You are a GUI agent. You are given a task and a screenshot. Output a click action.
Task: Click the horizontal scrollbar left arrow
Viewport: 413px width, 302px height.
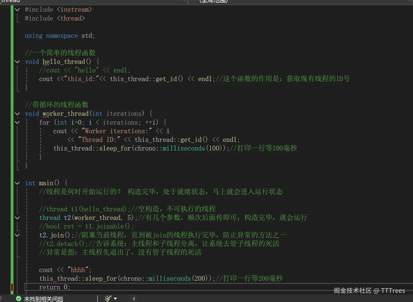coord(134,299)
